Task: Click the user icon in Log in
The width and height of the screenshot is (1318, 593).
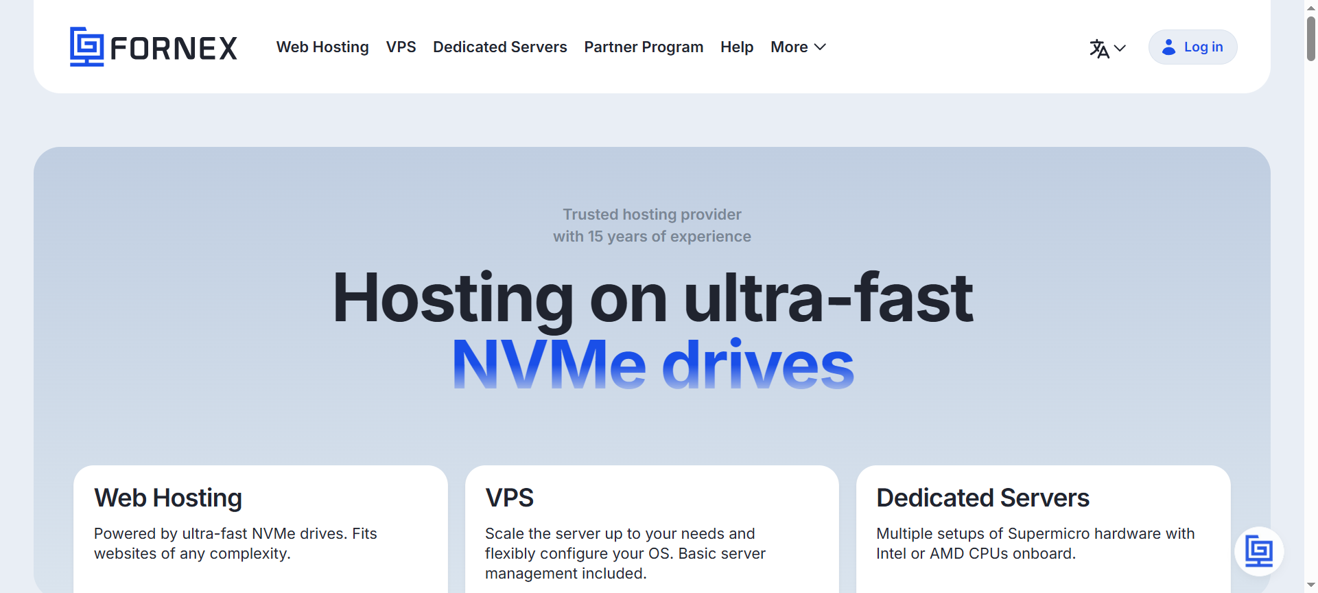Action: pyautogui.click(x=1168, y=47)
